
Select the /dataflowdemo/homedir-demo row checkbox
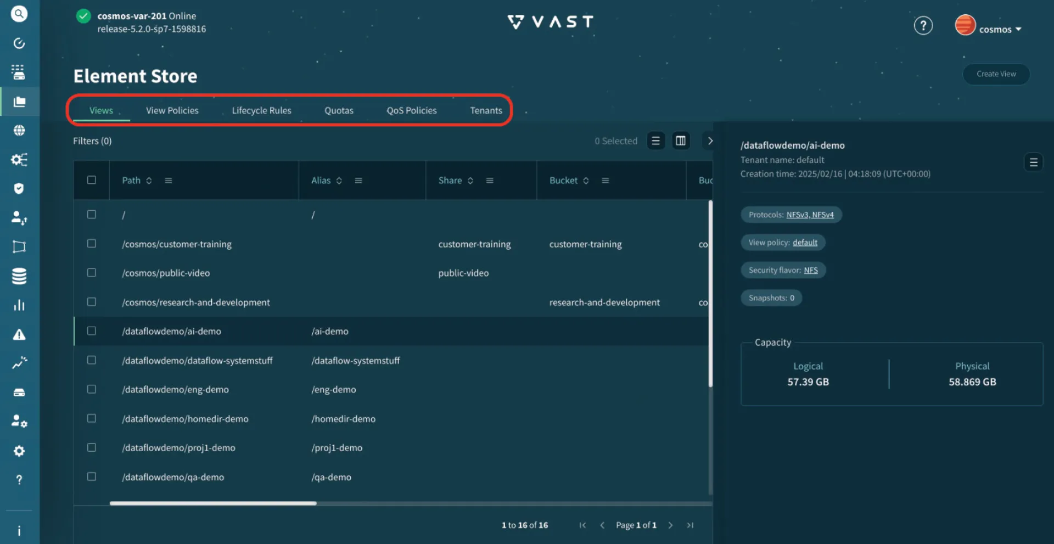coord(92,418)
